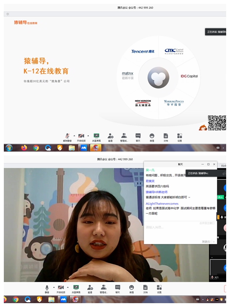Open the file explorer icon in the webcam window's taskbar
This screenshot has width=230, height=307.
click(51, 299)
